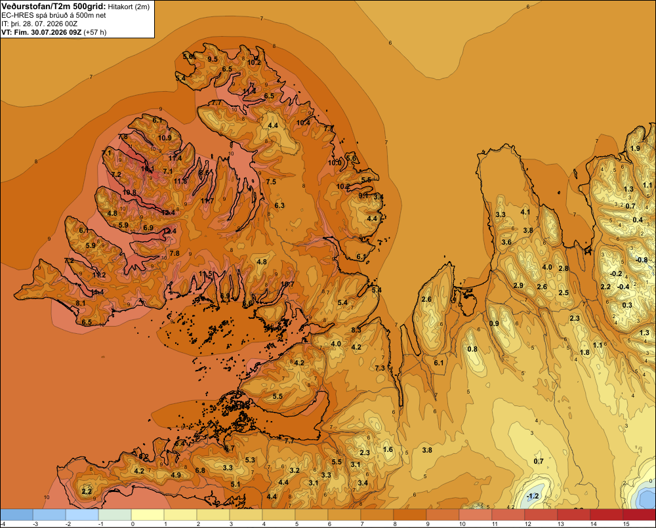Image resolution: width=656 pixels, height=528 pixels.
Task: Click the orange 8–9 legend color block
Action: (410, 515)
